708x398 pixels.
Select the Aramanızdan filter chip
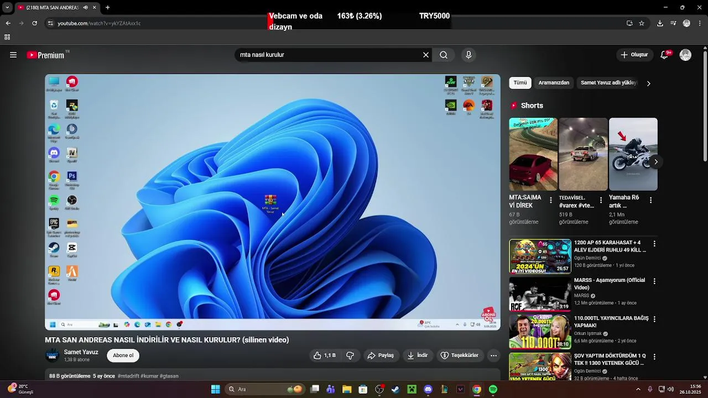pyautogui.click(x=554, y=83)
